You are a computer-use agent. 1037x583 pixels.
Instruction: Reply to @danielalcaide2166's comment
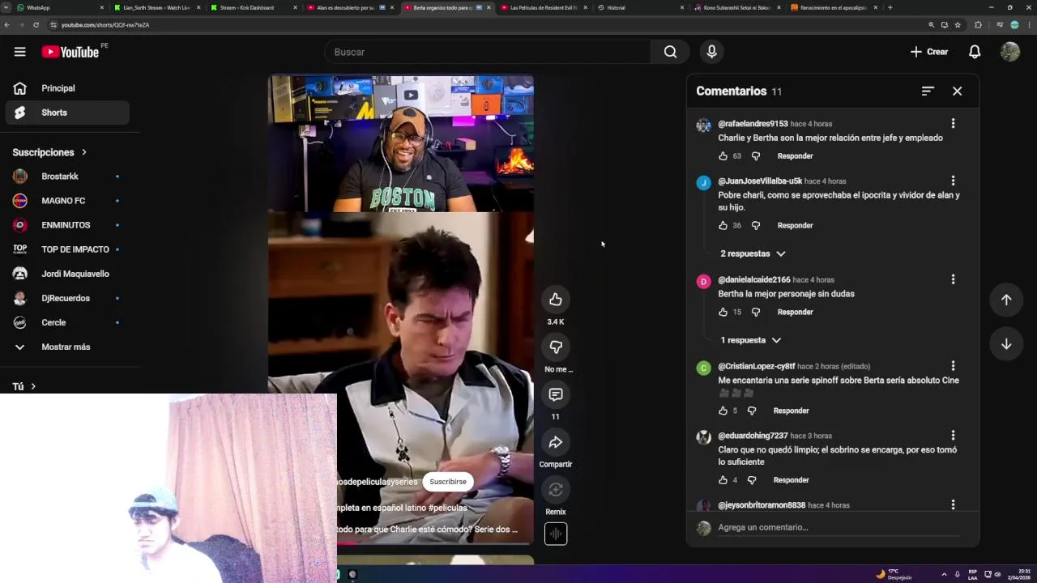pyautogui.click(x=795, y=312)
